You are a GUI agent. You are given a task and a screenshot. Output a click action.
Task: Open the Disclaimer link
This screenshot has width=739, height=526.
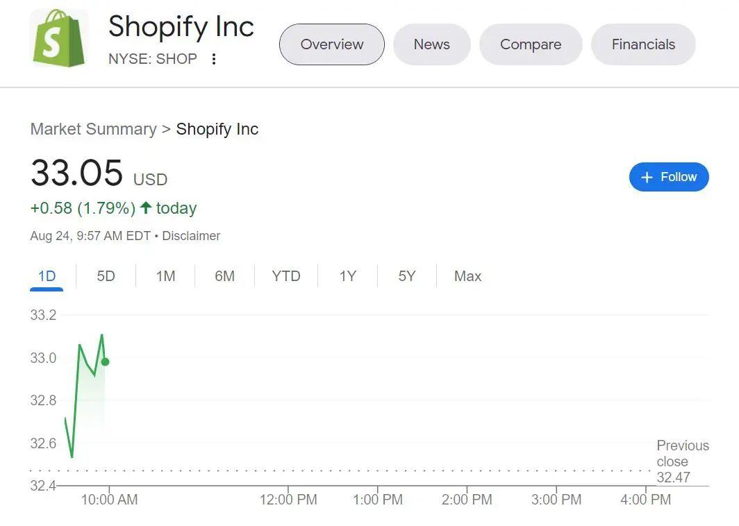tap(191, 236)
